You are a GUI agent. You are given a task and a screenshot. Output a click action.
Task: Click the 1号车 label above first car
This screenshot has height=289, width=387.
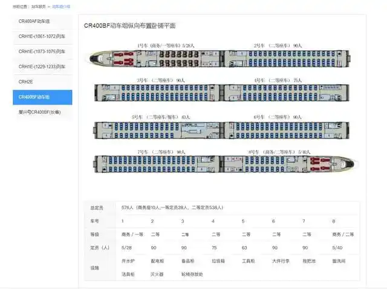(x=166, y=46)
